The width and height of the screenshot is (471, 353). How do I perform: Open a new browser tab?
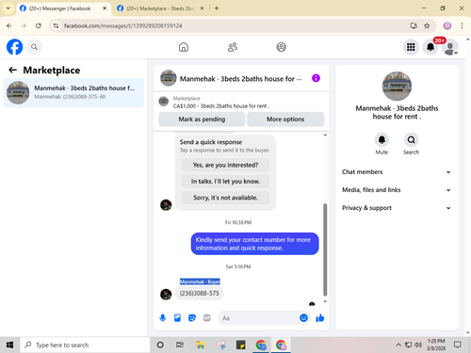[x=217, y=8]
